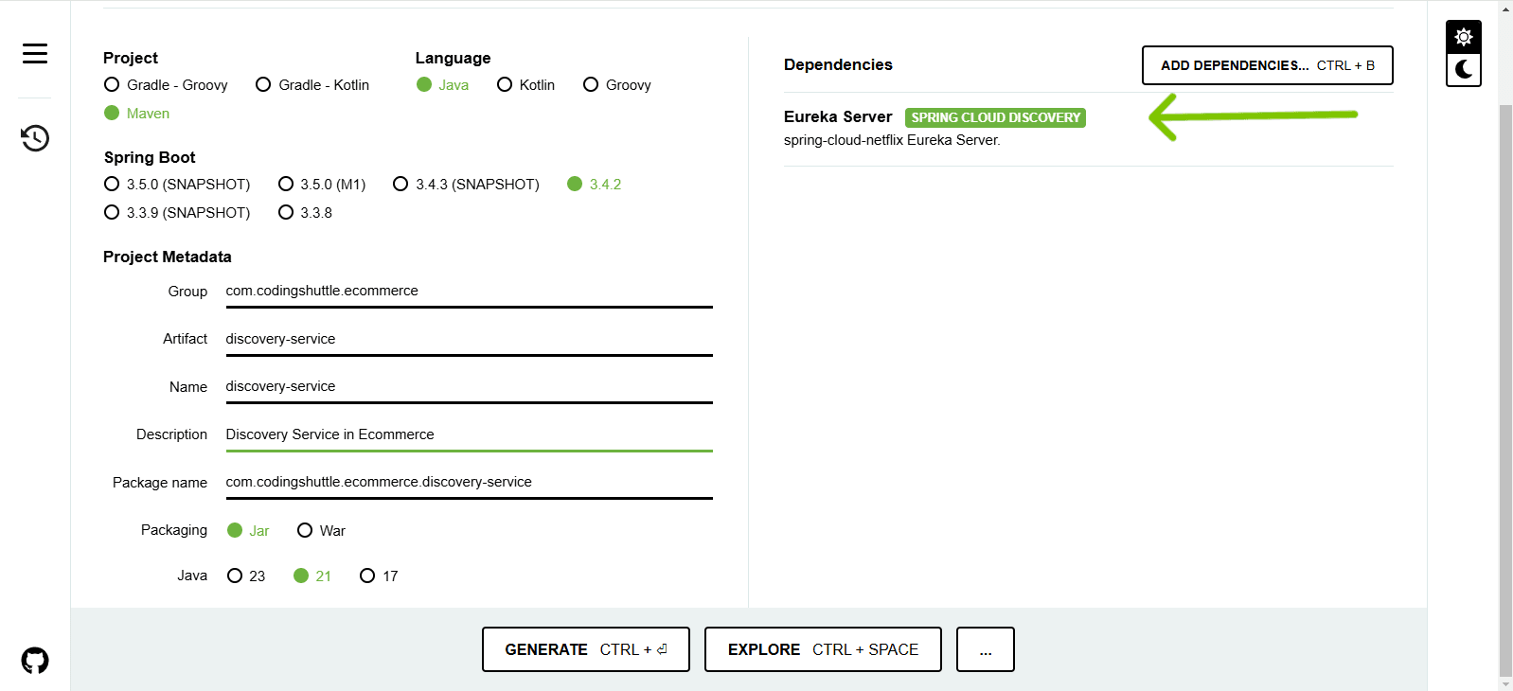
Task: Click the Add Dependencies button
Action: (1267, 65)
